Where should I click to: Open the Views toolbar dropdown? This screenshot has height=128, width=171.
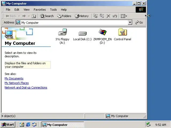click(x=124, y=16)
